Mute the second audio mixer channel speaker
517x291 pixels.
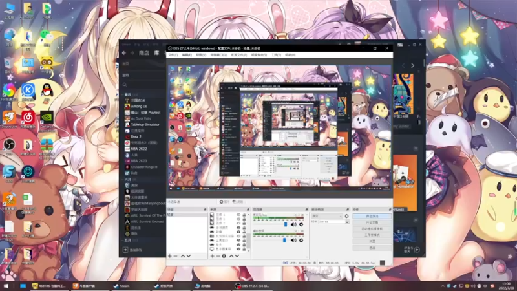click(x=293, y=240)
